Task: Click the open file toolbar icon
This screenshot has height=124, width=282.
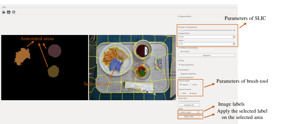Action: click(4, 12)
